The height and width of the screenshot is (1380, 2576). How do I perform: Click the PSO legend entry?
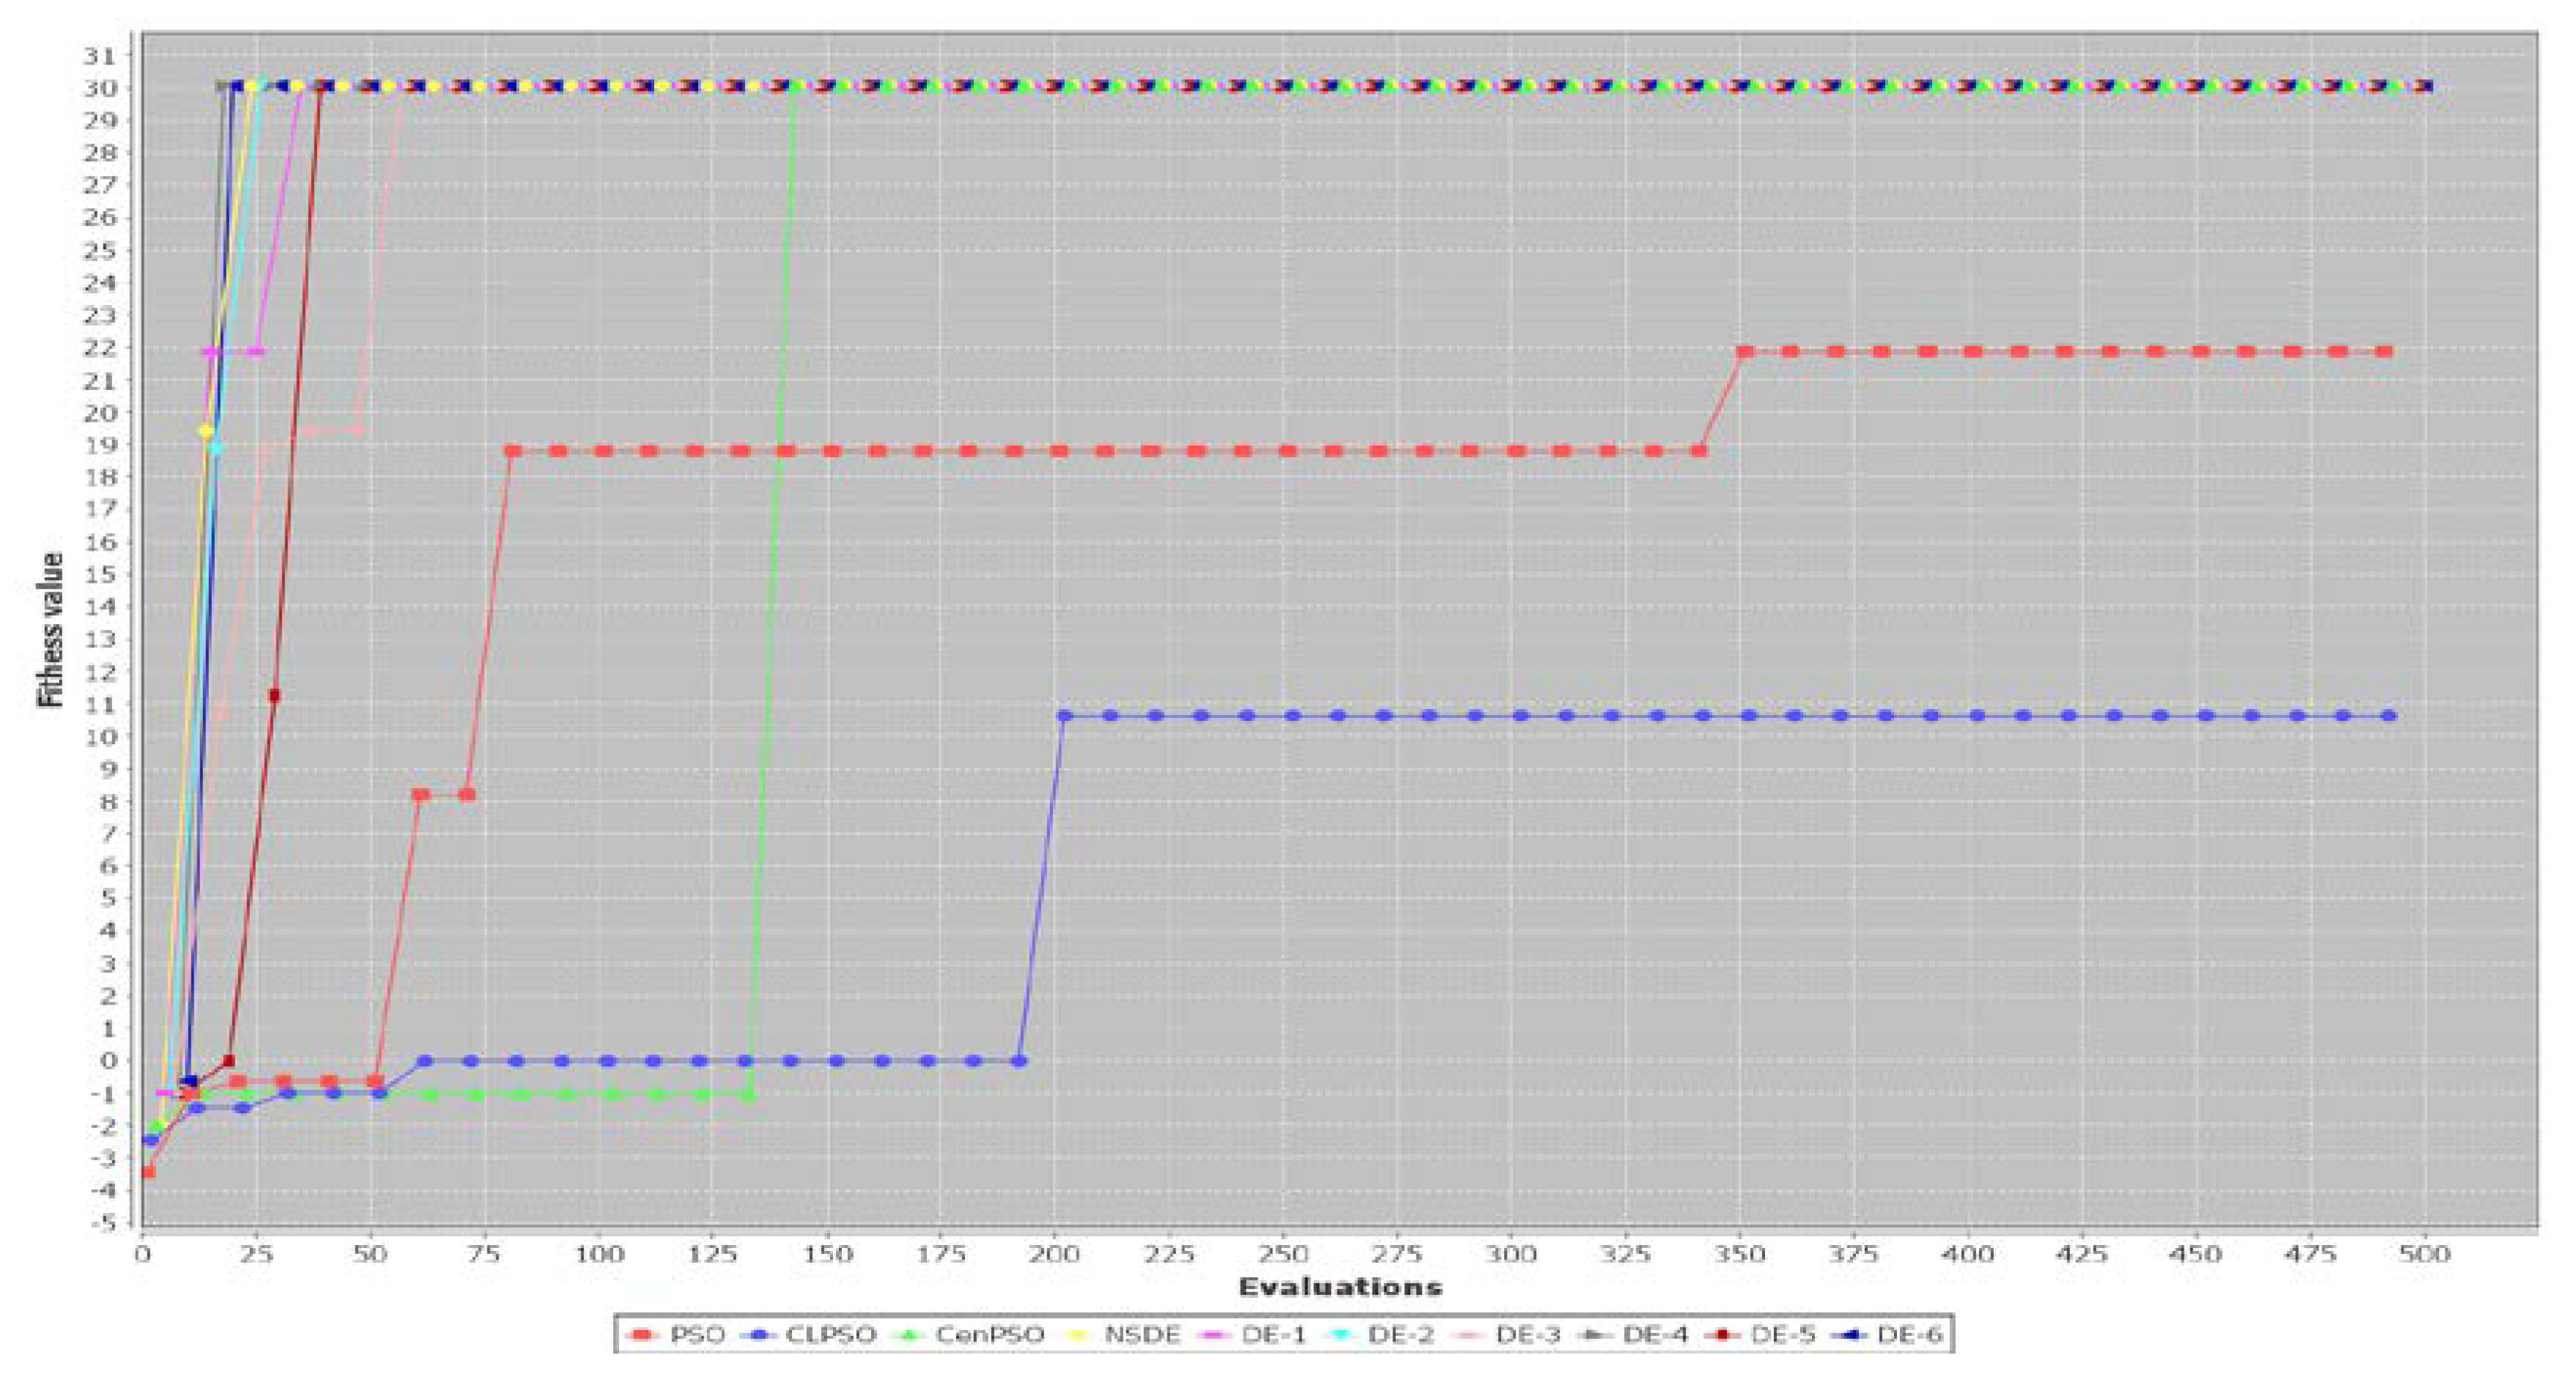tap(697, 1334)
